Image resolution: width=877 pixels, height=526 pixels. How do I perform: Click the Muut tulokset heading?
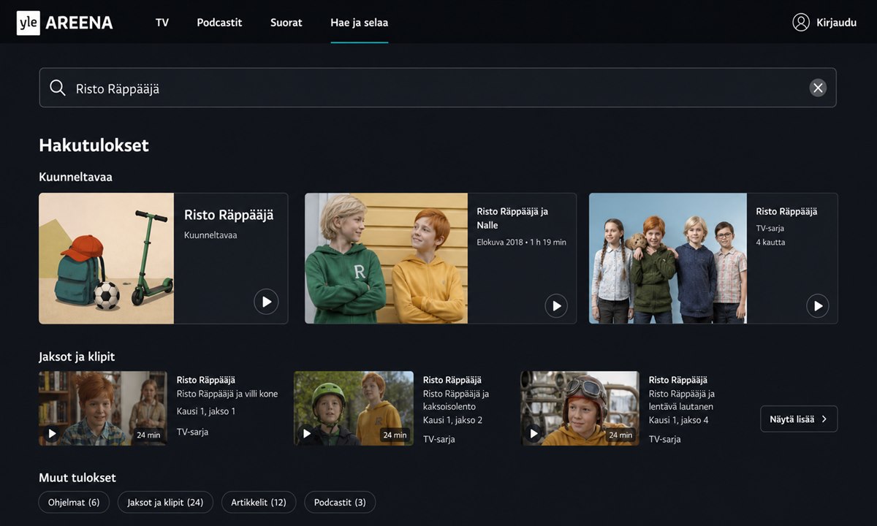point(77,478)
